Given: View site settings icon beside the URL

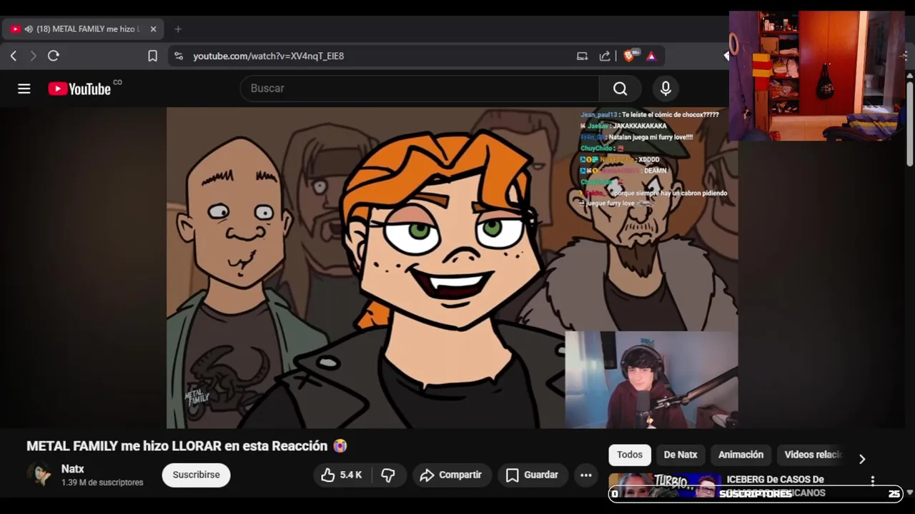Looking at the screenshot, I should coord(179,56).
